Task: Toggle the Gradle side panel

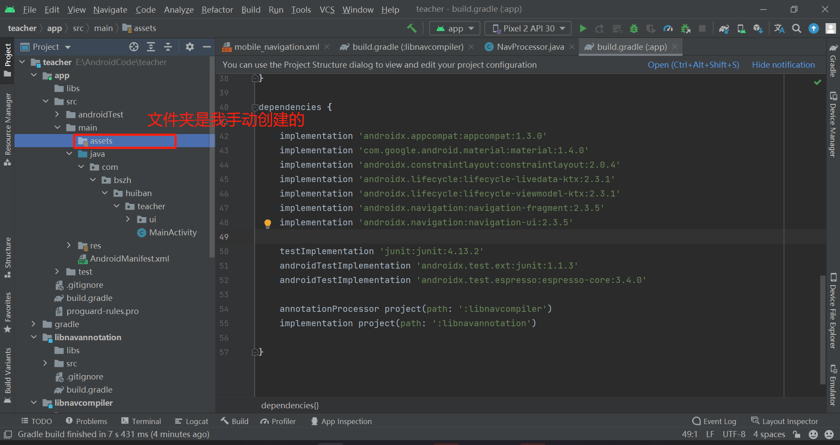Action: (x=833, y=60)
